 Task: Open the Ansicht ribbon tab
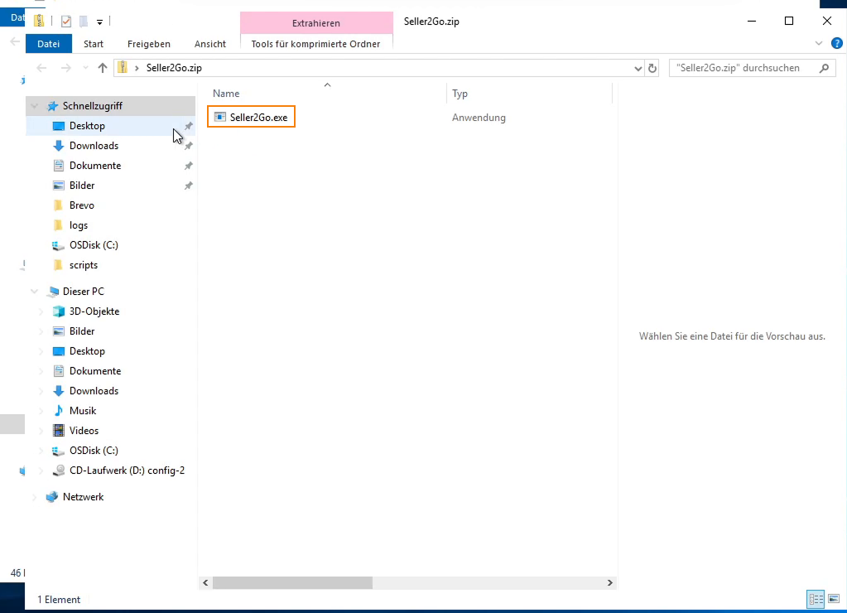[210, 44]
